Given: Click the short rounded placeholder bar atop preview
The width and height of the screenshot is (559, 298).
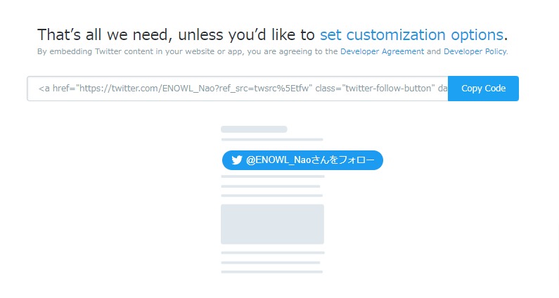Looking at the screenshot, I should pyautogui.click(x=254, y=129).
